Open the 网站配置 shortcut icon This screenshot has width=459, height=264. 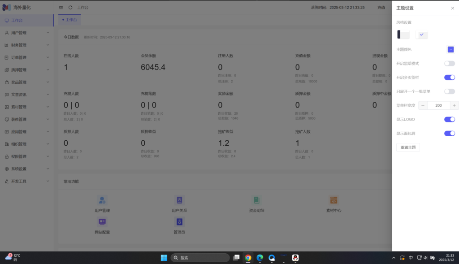point(102,222)
